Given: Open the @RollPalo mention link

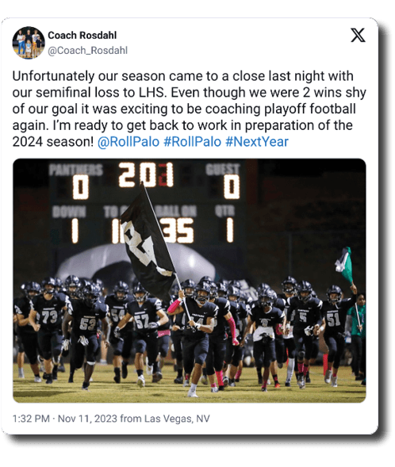Looking at the screenshot, I should pos(128,141).
